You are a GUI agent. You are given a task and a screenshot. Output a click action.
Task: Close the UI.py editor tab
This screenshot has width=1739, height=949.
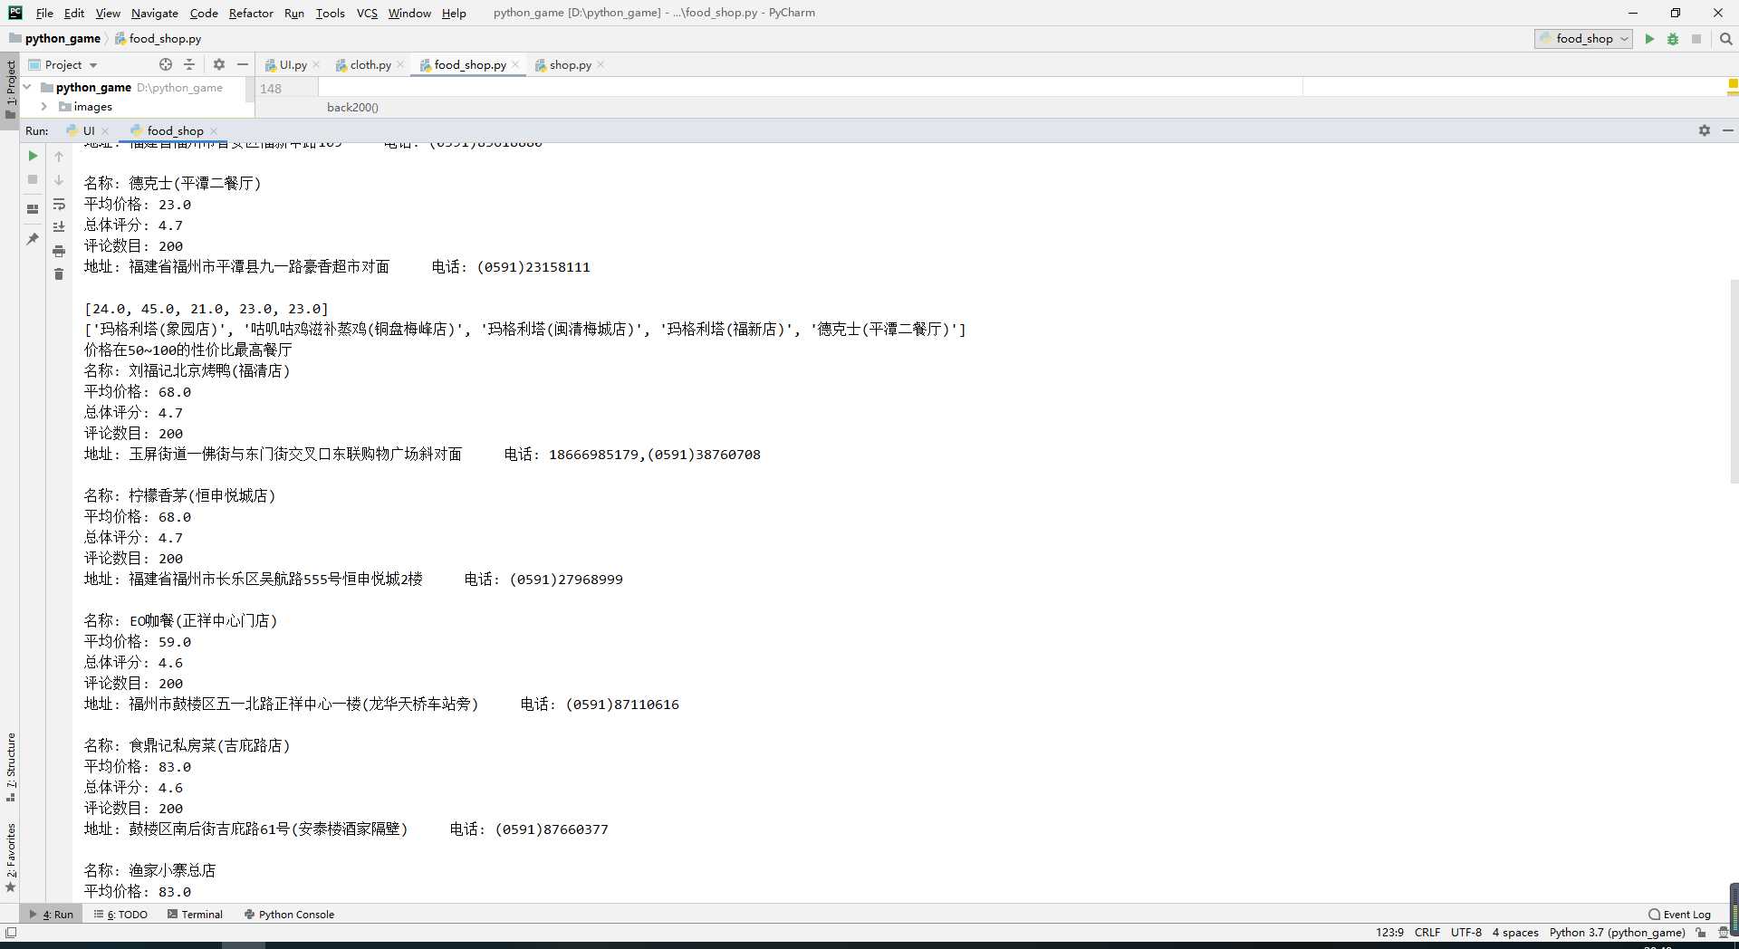coord(316,65)
